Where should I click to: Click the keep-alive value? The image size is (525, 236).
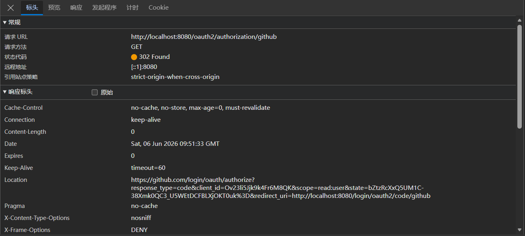coord(146,120)
